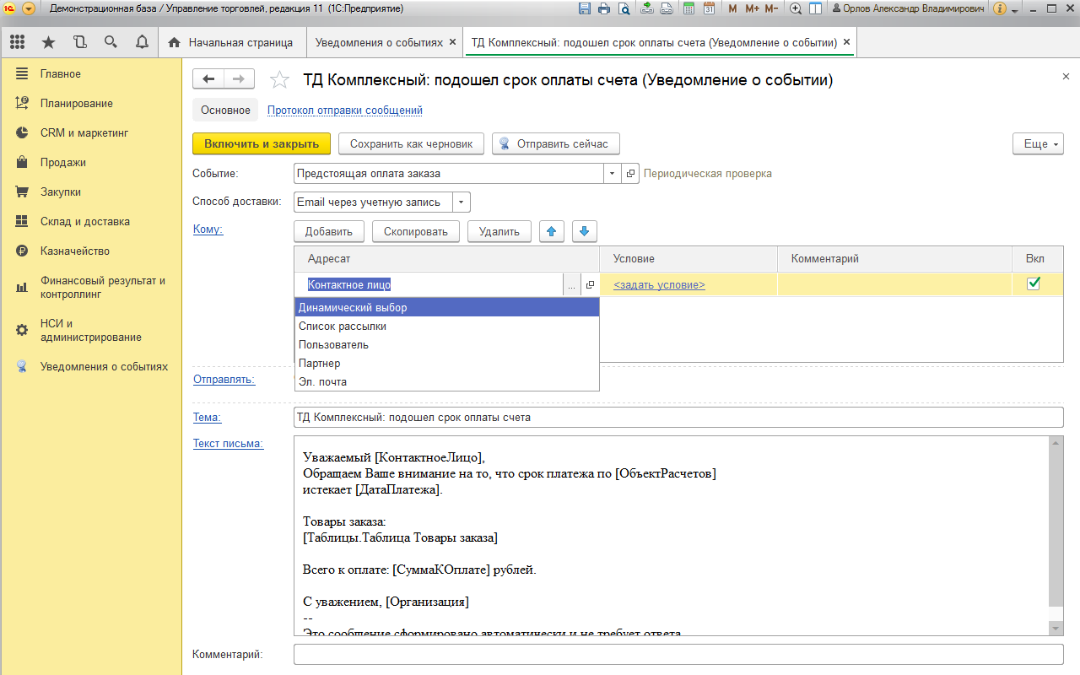Expand the Событие field dropdown arrow
This screenshot has height=675, width=1080.
[612, 174]
